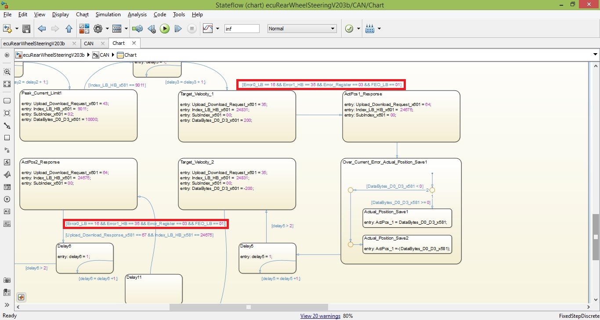Screen dimensions: 600x320
Task: Open the Simulation menu
Action: pyautogui.click(x=108, y=15)
